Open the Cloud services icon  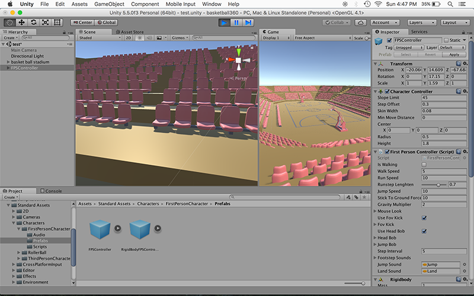tap(360, 22)
